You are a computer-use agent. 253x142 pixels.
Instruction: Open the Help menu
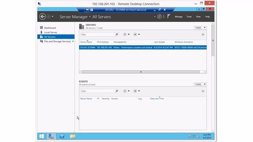click(207, 17)
